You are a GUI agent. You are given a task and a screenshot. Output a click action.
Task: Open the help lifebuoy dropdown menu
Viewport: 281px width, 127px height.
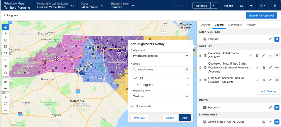point(262,6)
